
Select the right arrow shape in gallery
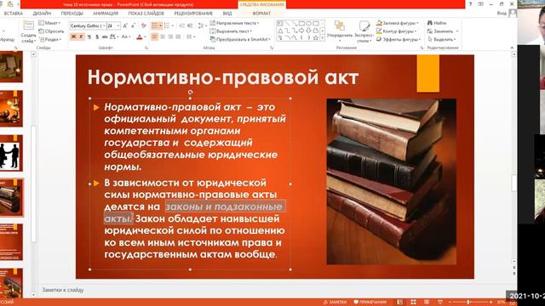[x=301, y=31]
